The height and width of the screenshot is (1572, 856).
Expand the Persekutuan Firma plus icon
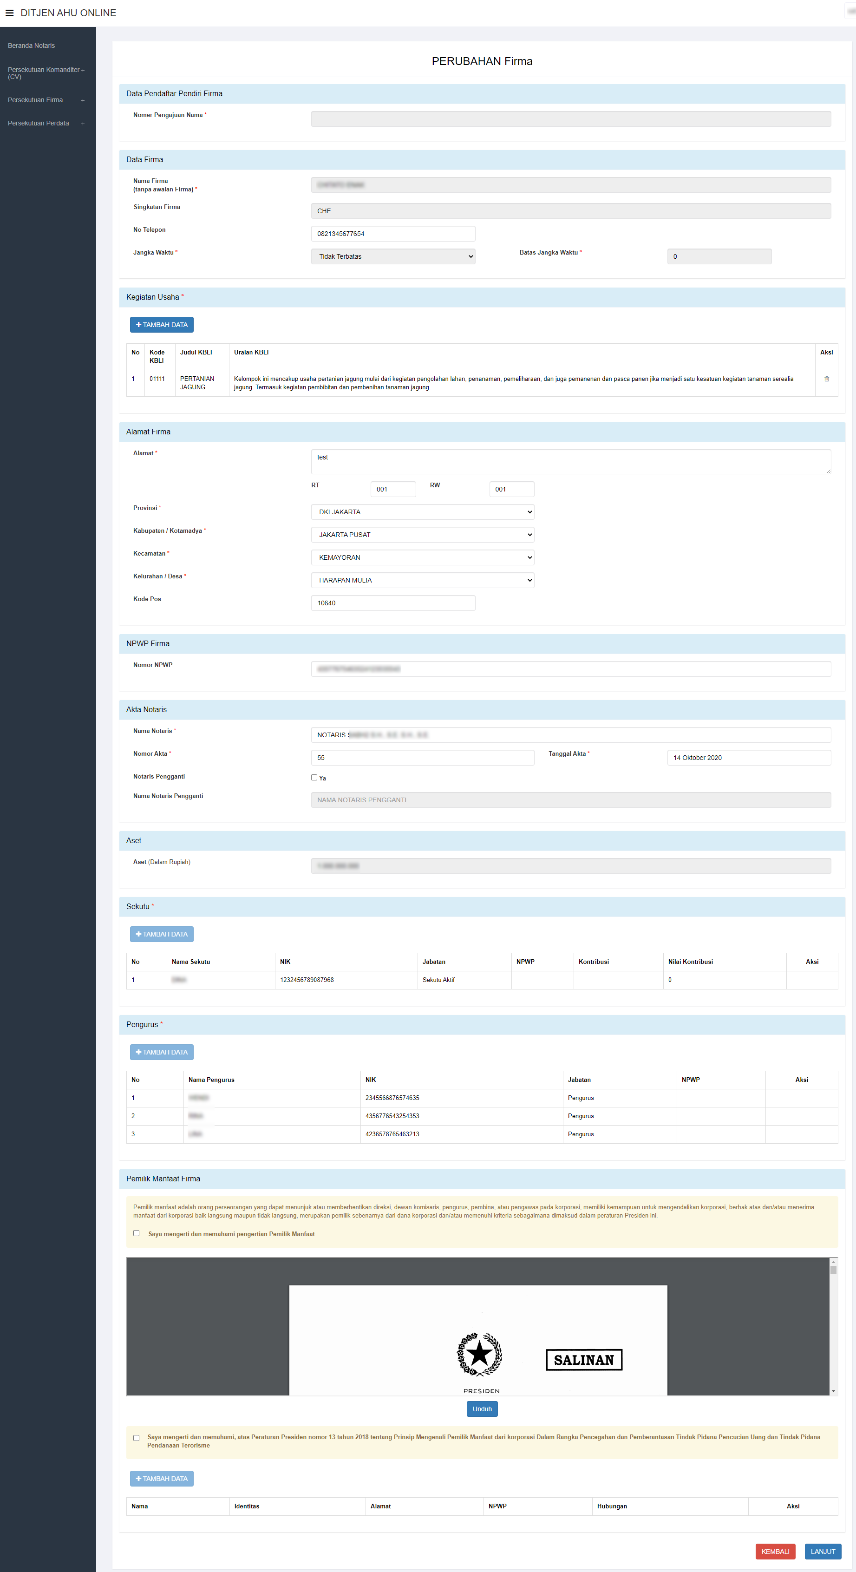(83, 101)
